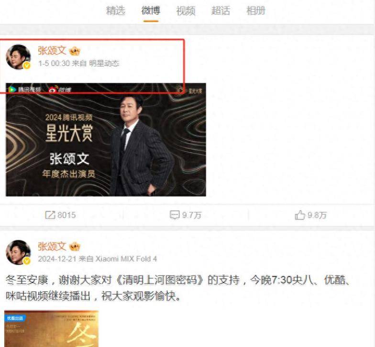This screenshot has height=347, width=375.
Task: Like the post with 9.8万 thumbs-up
Action: [x=299, y=215]
